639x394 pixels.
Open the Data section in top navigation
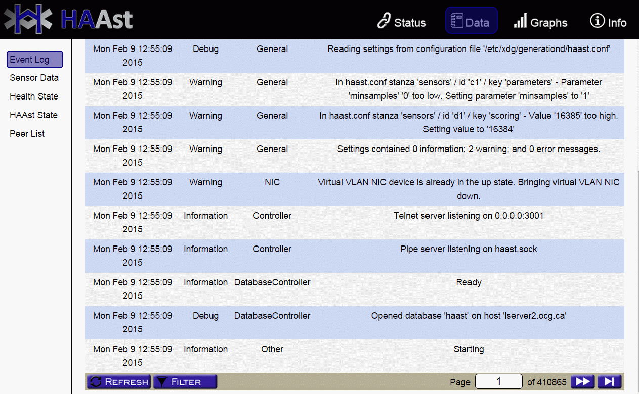click(471, 21)
